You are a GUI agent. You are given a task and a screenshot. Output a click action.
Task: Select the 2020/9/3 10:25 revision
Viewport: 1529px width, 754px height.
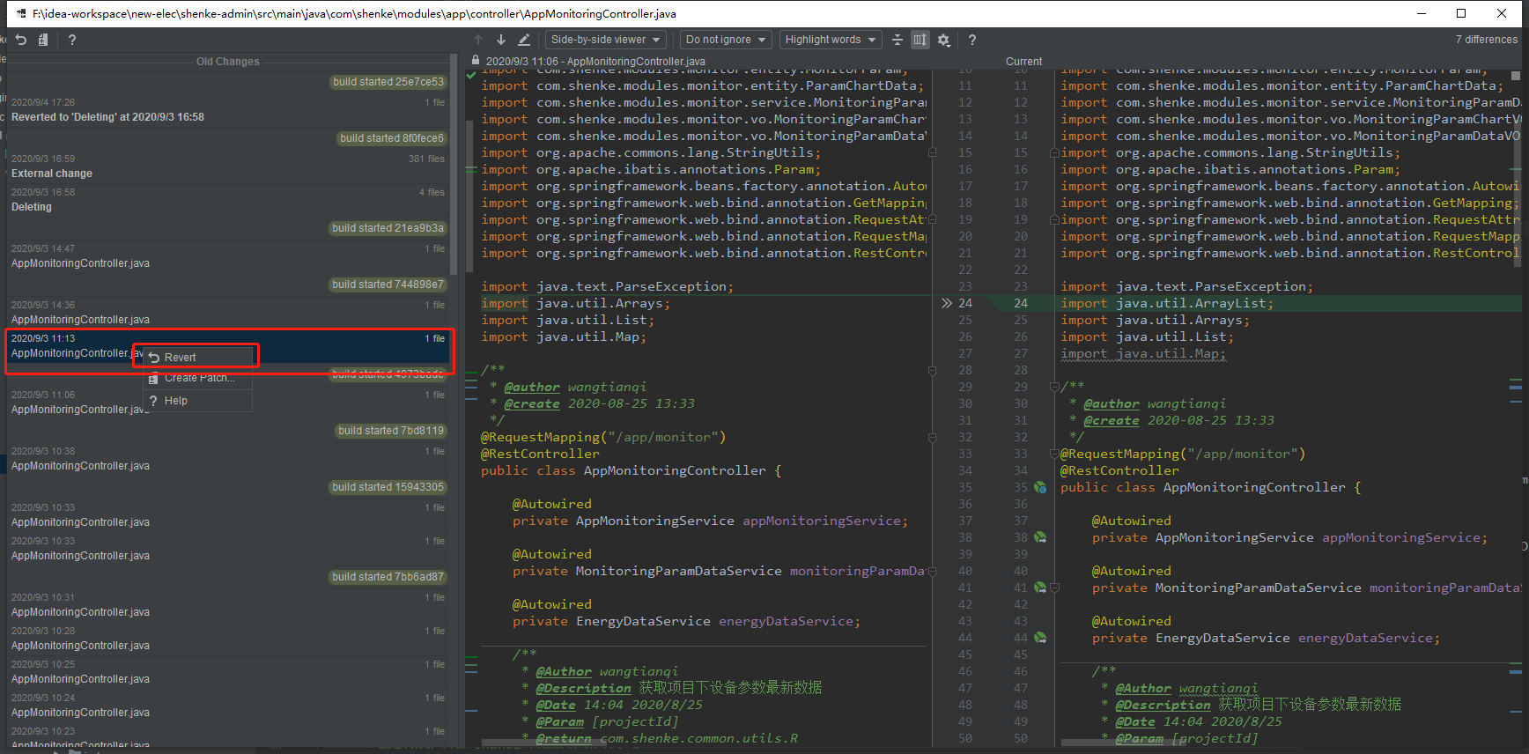tap(229, 672)
